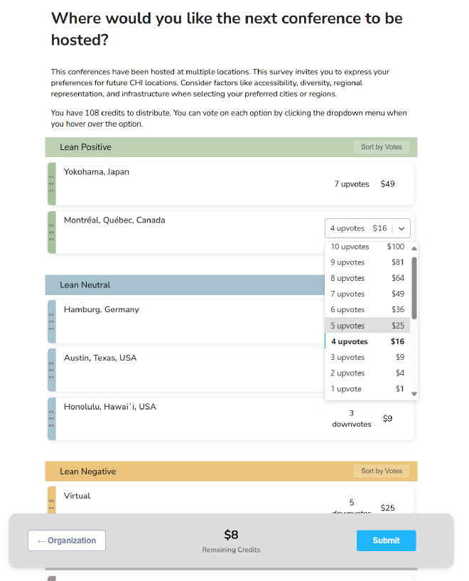Viewport: 469px width, 581px height.
Task: Submit the survey votes
Action: pos(386,540)
